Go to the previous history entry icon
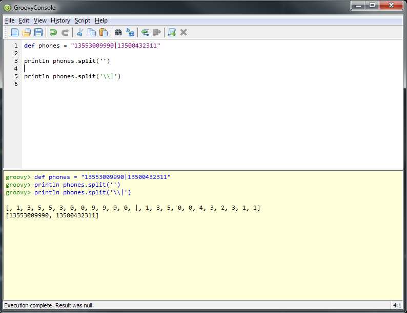The height and width of the screenshot is (313, 407). [x=145, y=32]
